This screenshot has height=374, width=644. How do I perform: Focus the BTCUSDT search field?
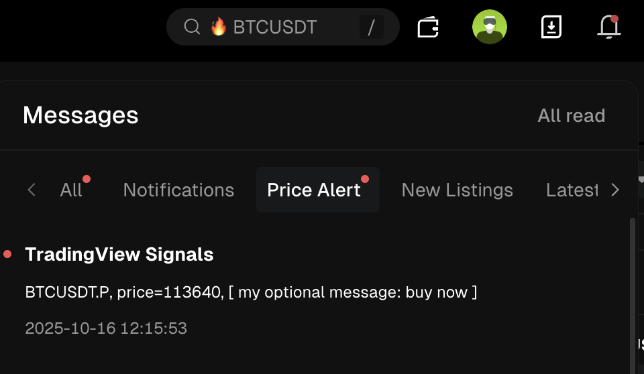pos(283,27)
